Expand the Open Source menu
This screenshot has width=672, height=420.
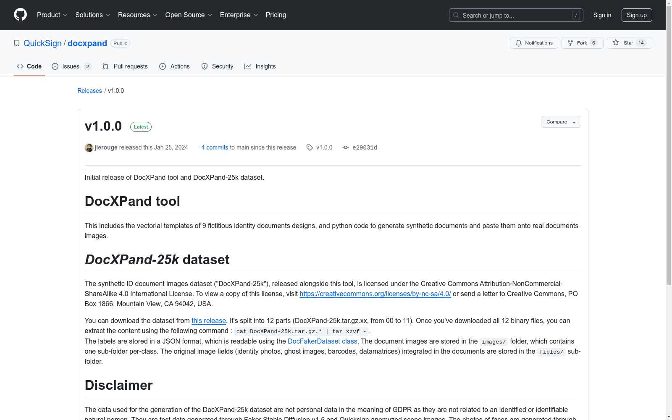(189, 15)
